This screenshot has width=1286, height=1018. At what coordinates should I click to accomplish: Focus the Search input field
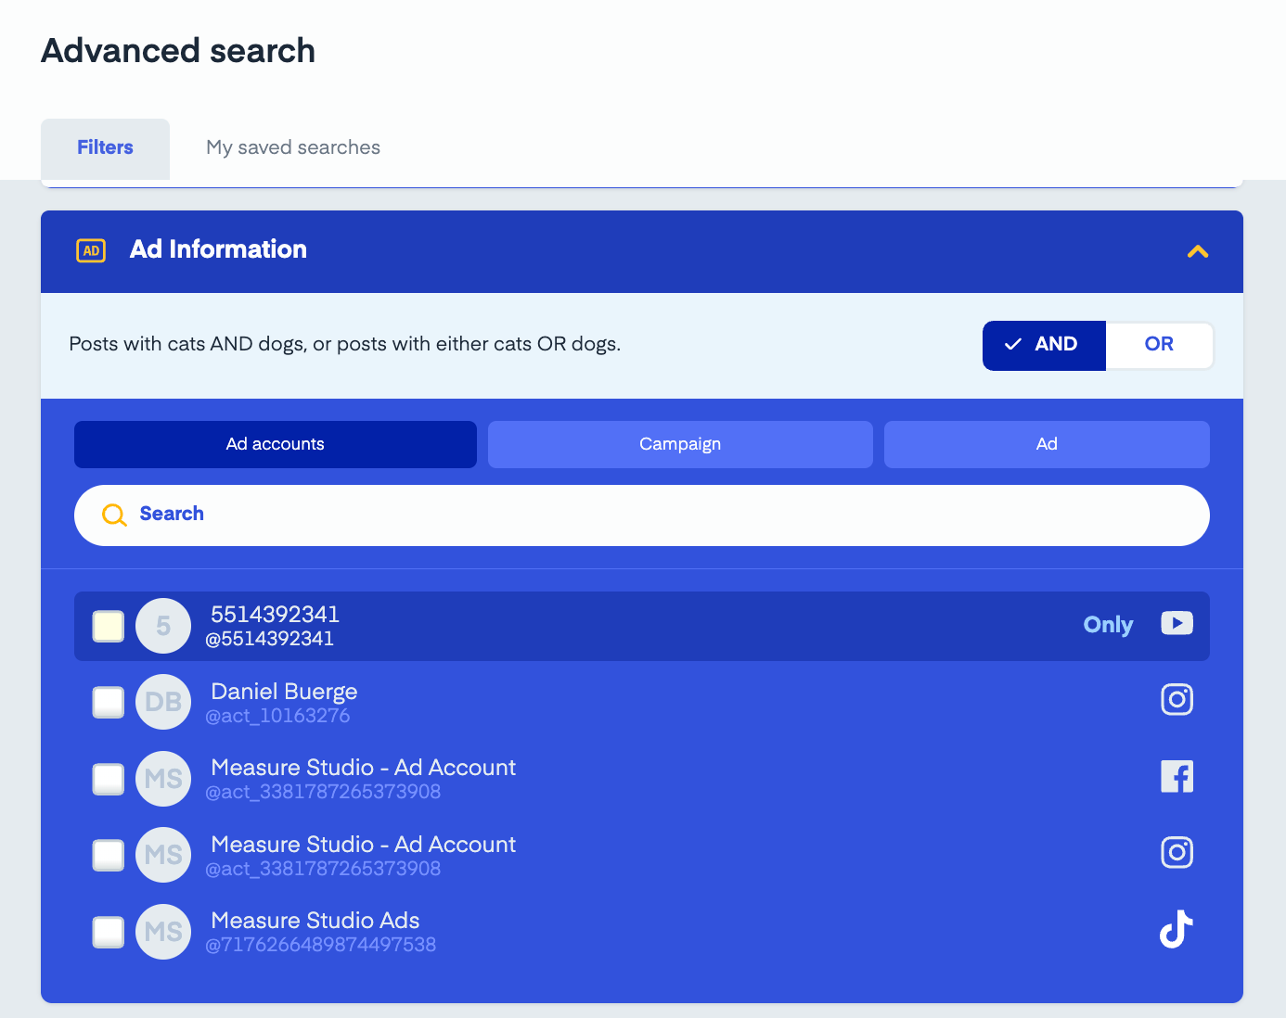[642, 515]
